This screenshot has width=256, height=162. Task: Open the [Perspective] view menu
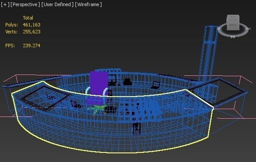[x=25, y=4]
